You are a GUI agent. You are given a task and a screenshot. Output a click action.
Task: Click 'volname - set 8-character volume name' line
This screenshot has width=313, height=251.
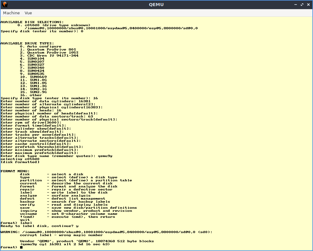click(x=69, y=214)
